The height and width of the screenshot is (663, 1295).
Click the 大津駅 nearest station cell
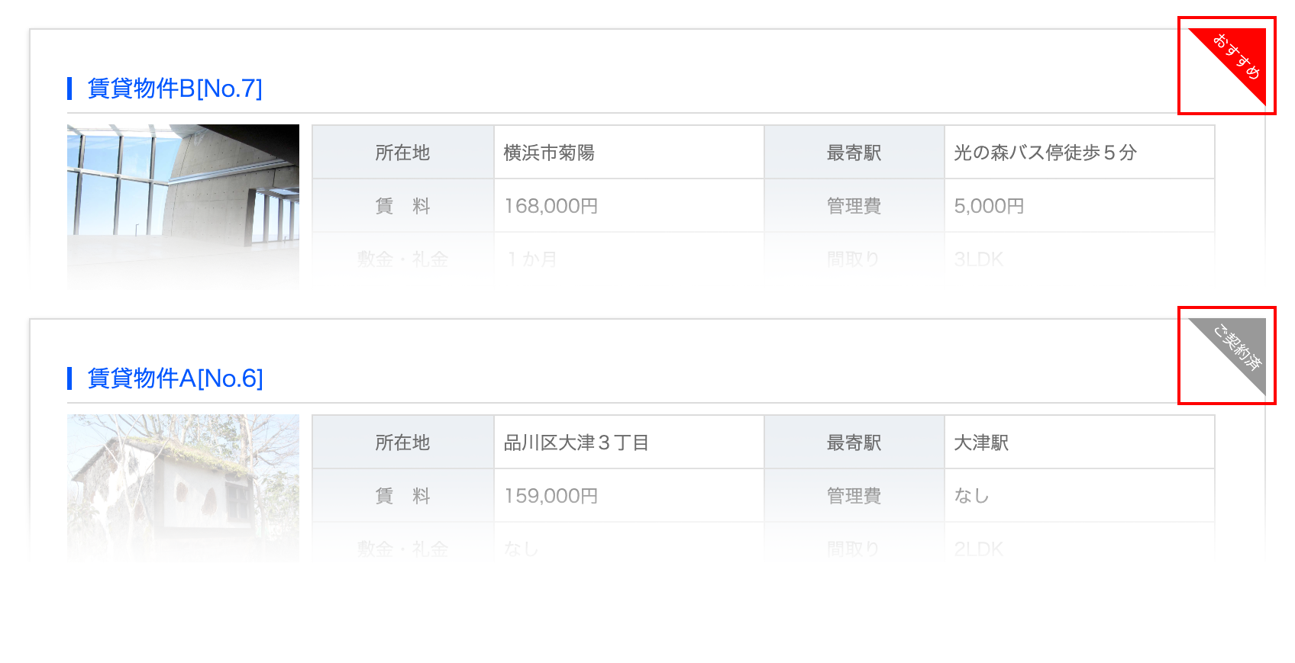pos(1080,443)
